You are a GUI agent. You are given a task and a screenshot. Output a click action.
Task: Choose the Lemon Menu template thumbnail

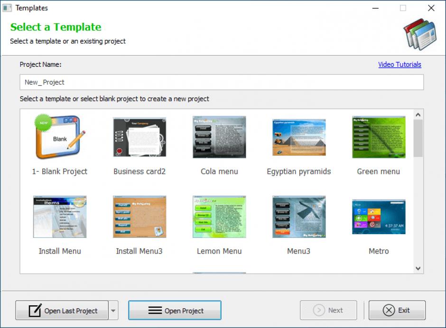click(219, 217)
